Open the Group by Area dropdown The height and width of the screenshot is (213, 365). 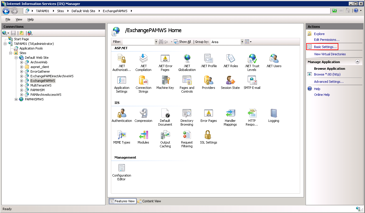(242, 42)
